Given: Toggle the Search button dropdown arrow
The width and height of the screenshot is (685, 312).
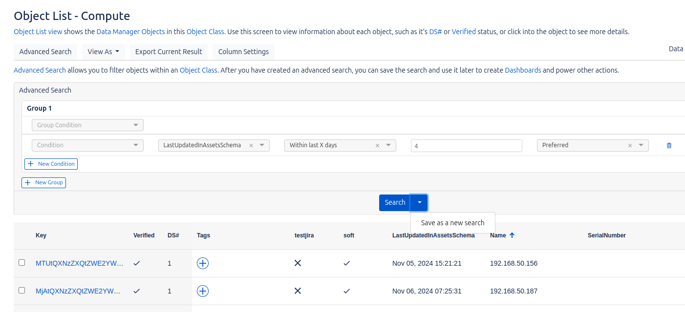Looking at the screenshot, I should click(419, 203).
